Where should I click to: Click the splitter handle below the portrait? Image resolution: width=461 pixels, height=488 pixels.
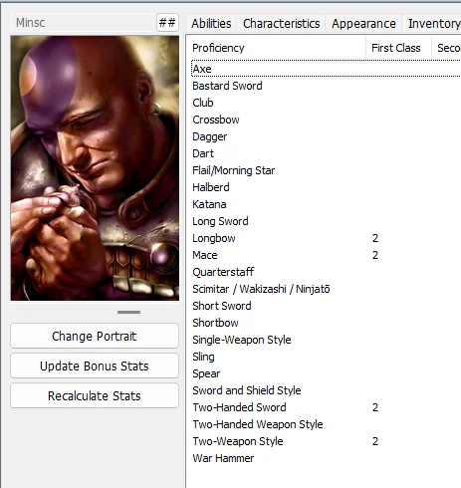tap(128, 312)
